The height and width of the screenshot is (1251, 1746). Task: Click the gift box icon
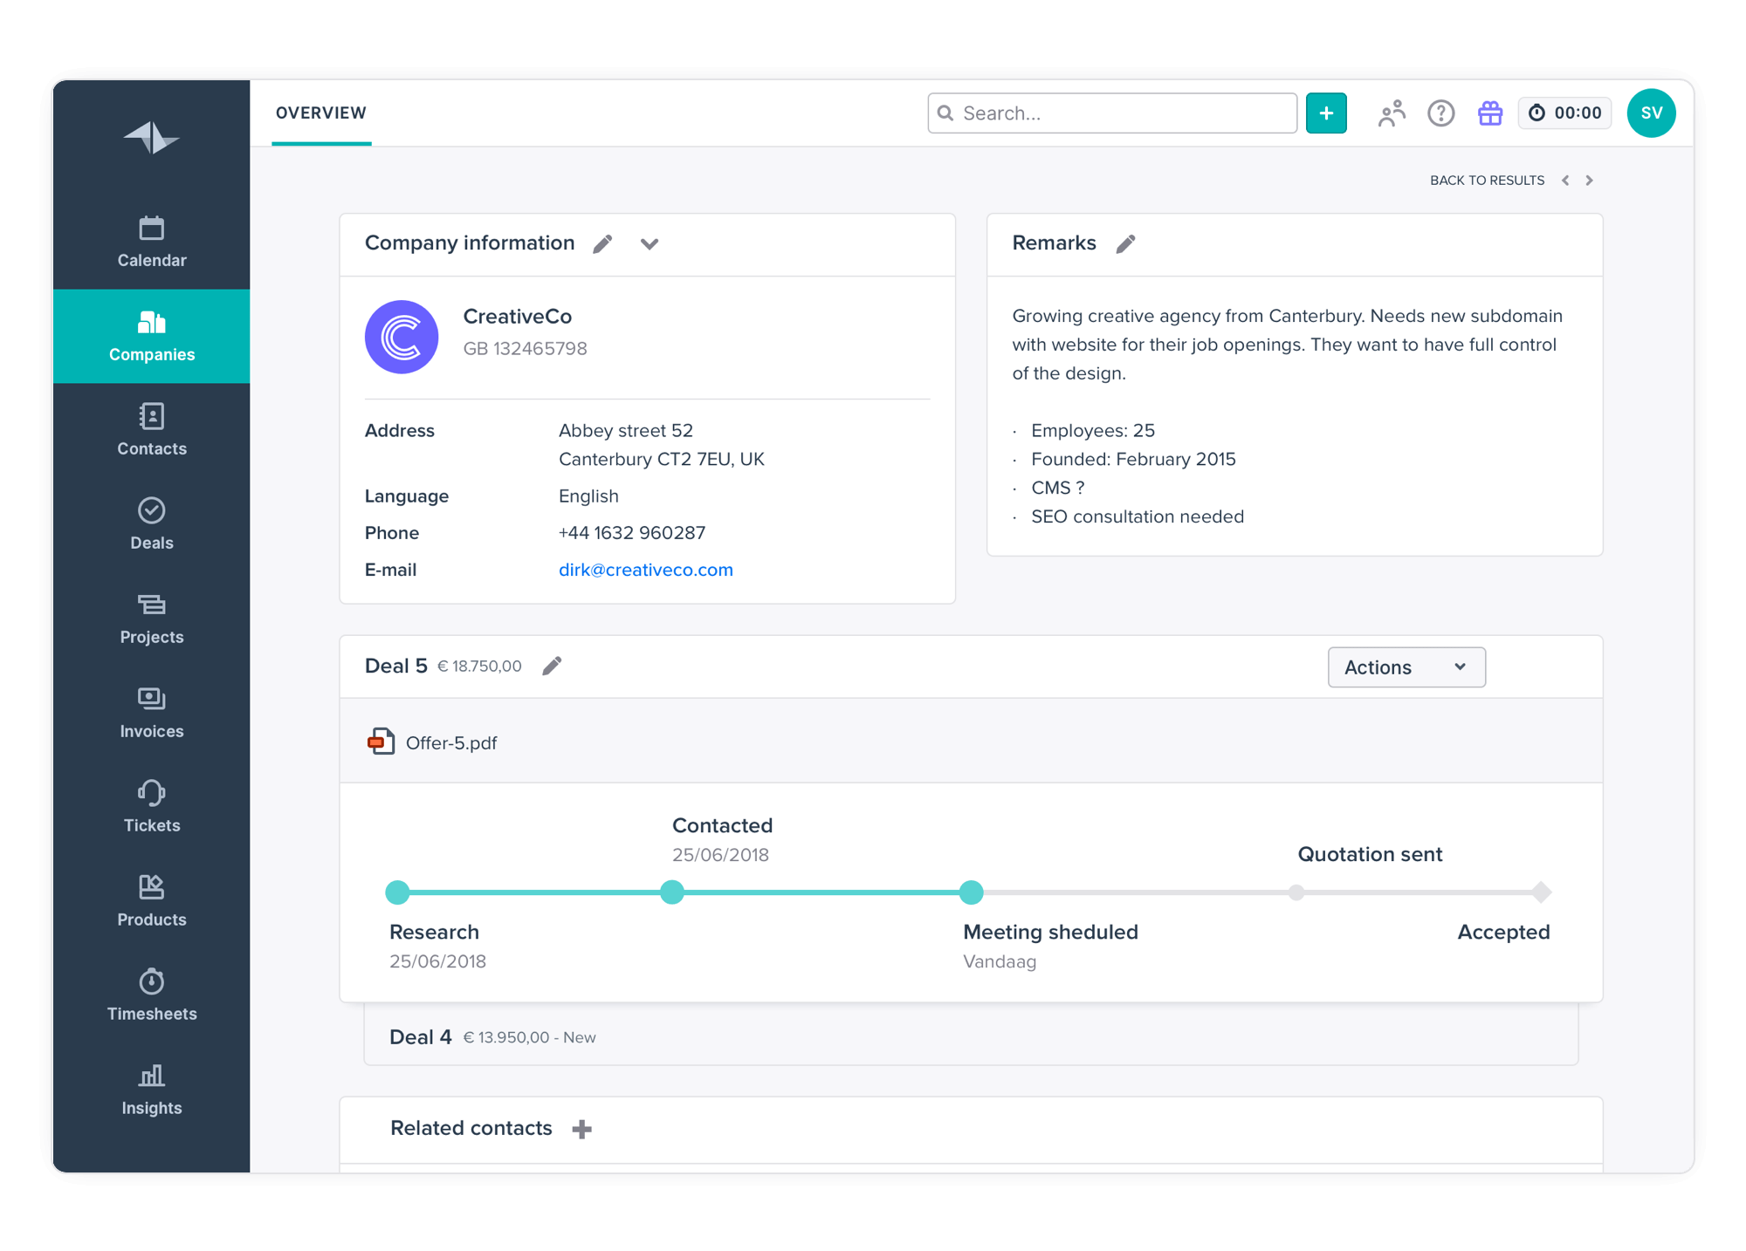pyautogui.click(x=1490, y=113)
